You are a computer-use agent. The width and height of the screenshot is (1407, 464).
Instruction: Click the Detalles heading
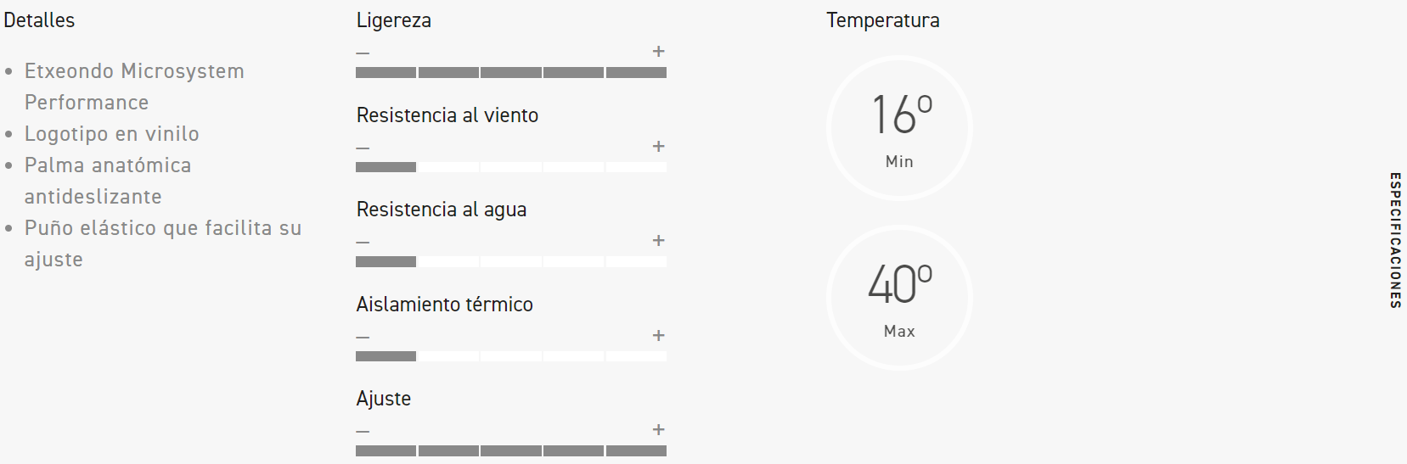click(39, 20)
